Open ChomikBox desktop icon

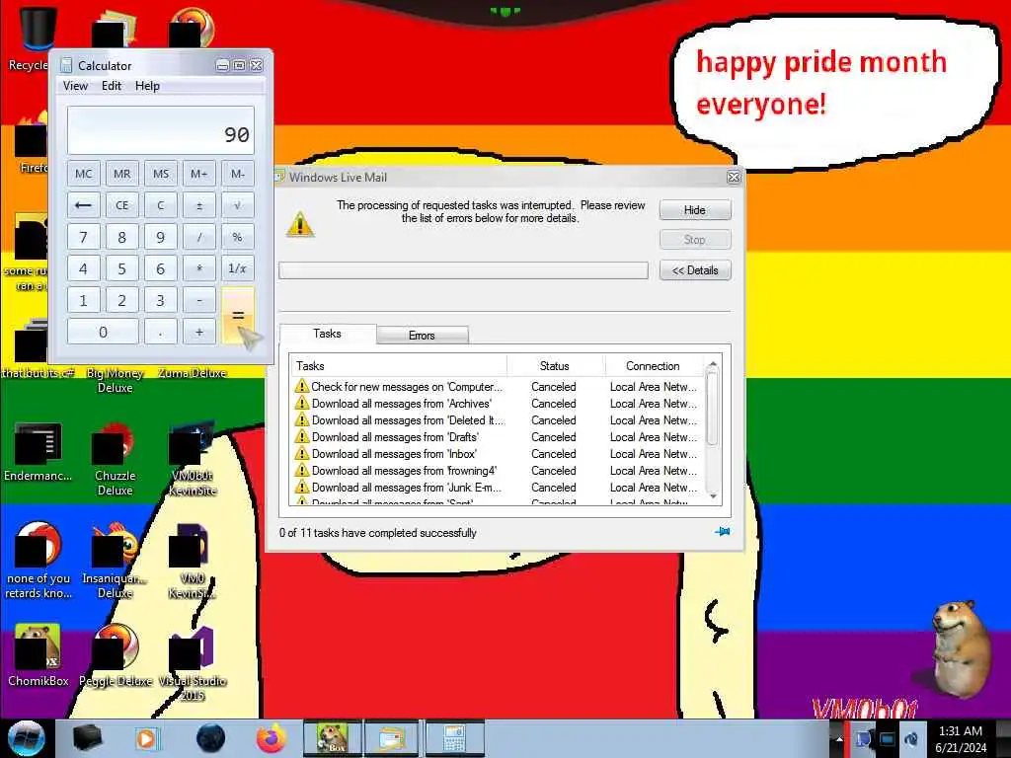point(38,655)
